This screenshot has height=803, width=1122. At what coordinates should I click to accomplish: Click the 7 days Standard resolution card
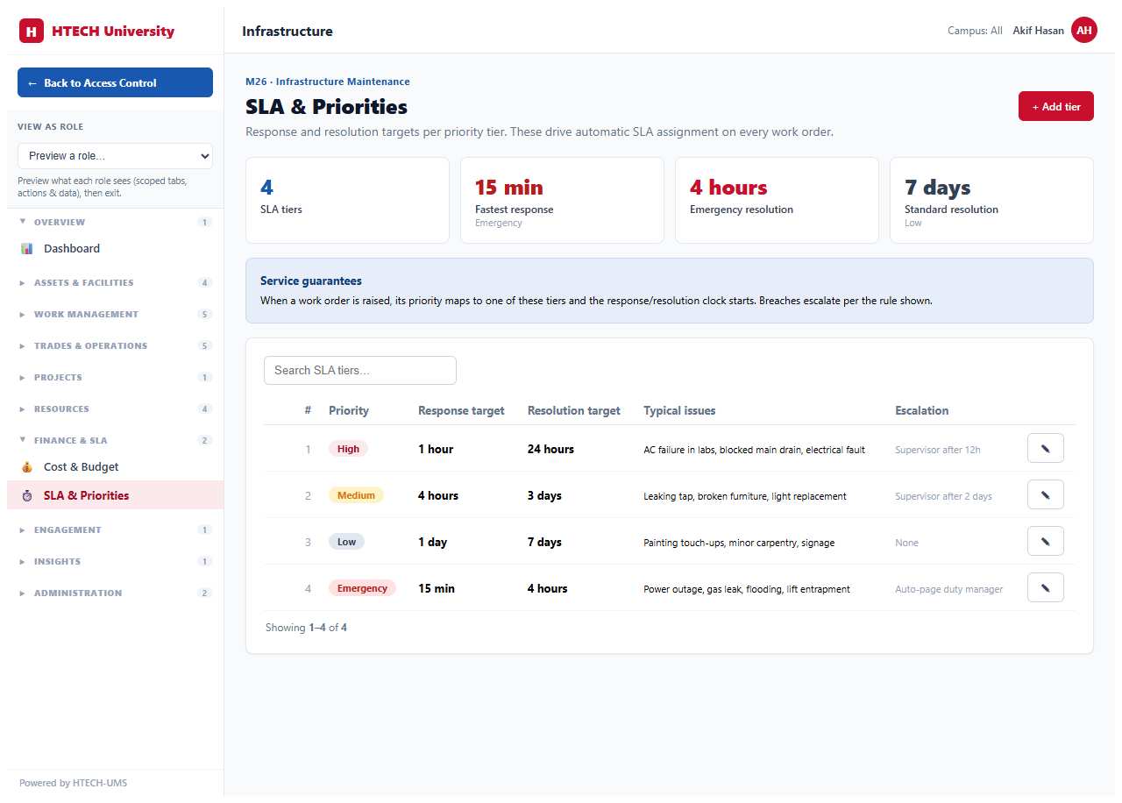[x=991, y=200]
